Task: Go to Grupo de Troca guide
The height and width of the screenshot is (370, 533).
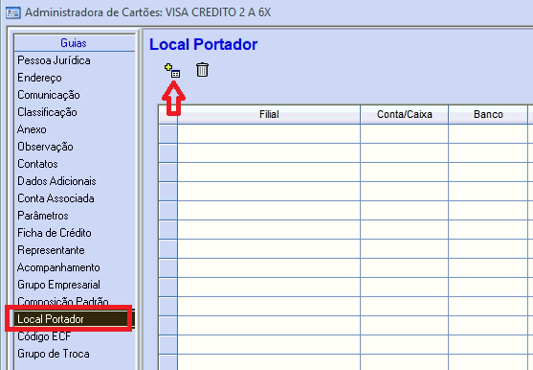Action: tap(54, 354)
